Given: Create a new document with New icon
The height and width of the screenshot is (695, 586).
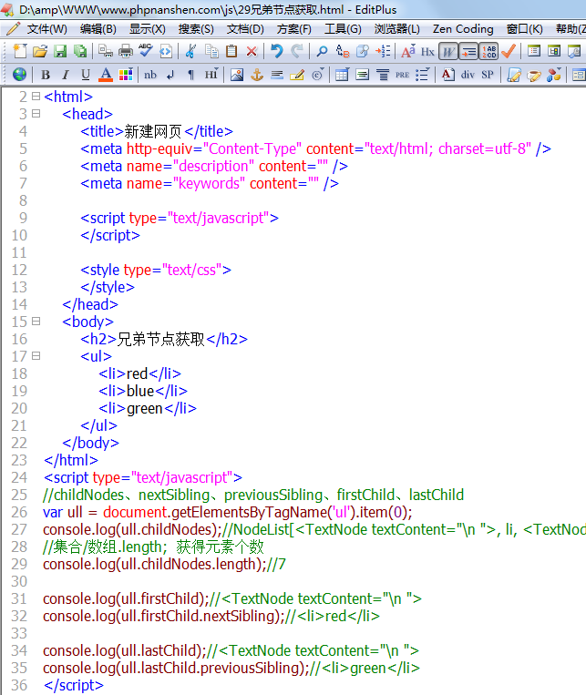Looking at the screenshot, I should [19, 51].
